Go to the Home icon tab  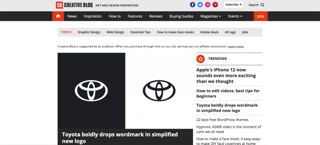58,16
